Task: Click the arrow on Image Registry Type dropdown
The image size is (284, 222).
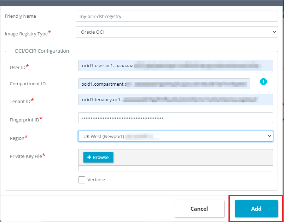Action: click(274, 32)
